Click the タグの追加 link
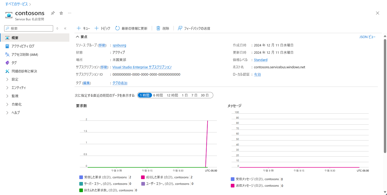387x195 pixels. 120,83
